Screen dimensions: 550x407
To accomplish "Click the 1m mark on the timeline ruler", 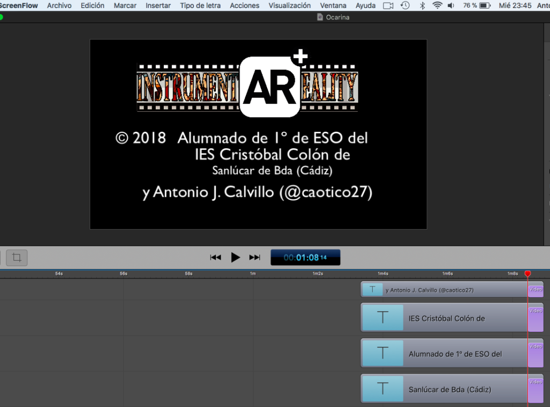I will tap(253, 274).
